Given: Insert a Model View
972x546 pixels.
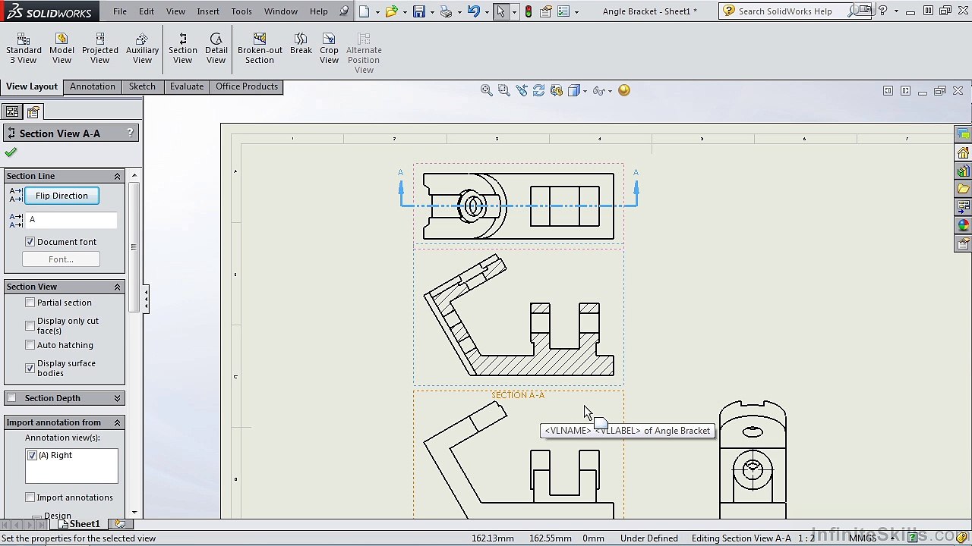Looking at the screenshot, I should point(62,49).
